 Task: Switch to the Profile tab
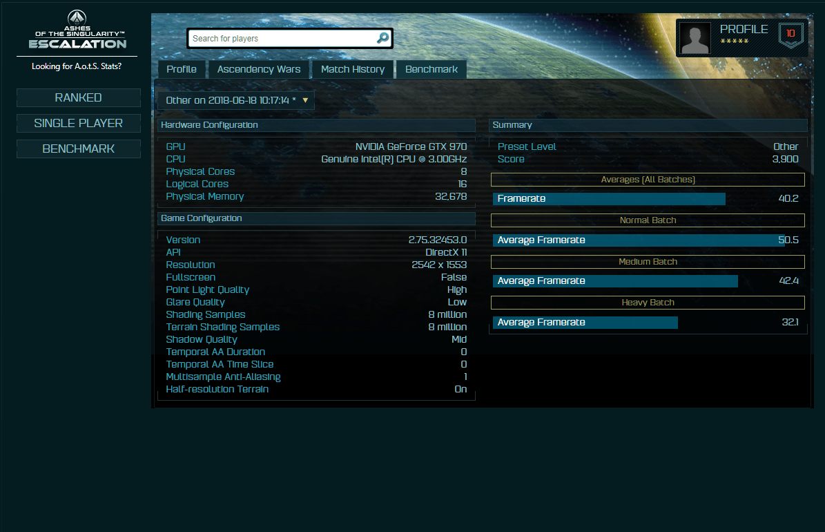182,69
